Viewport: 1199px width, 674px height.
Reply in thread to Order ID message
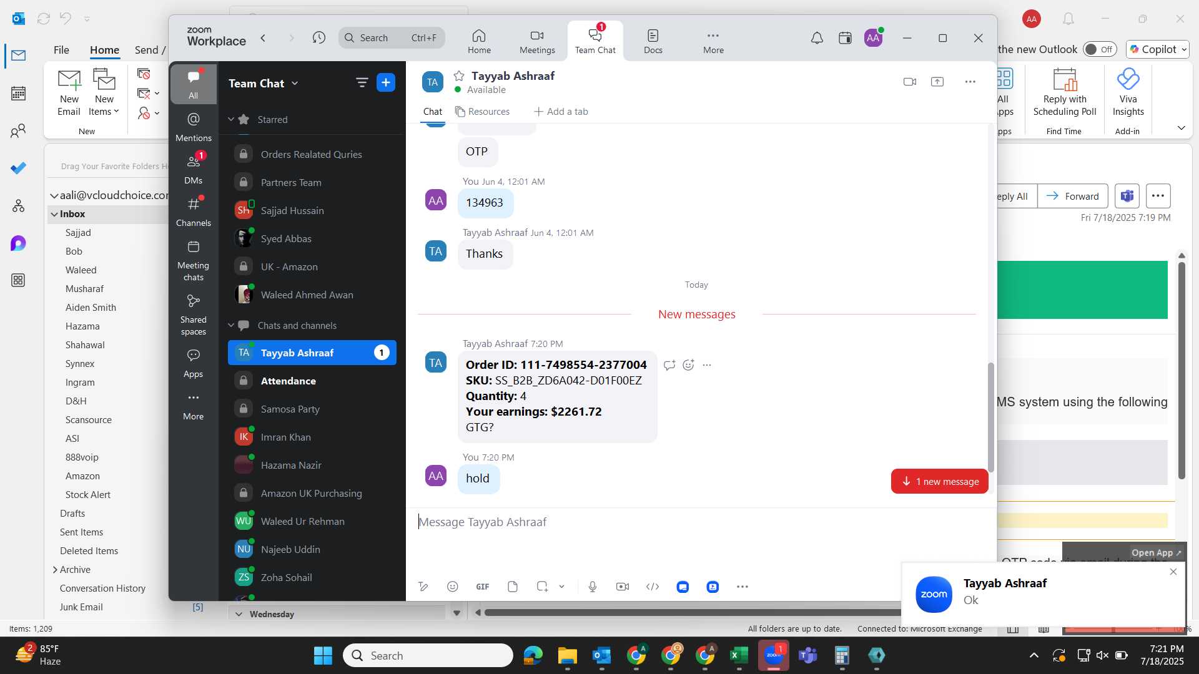point(669,365)
